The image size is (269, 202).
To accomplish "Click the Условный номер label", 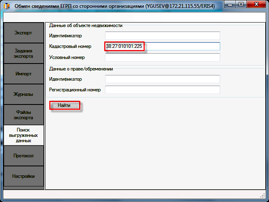I will [x=67, y=57].
